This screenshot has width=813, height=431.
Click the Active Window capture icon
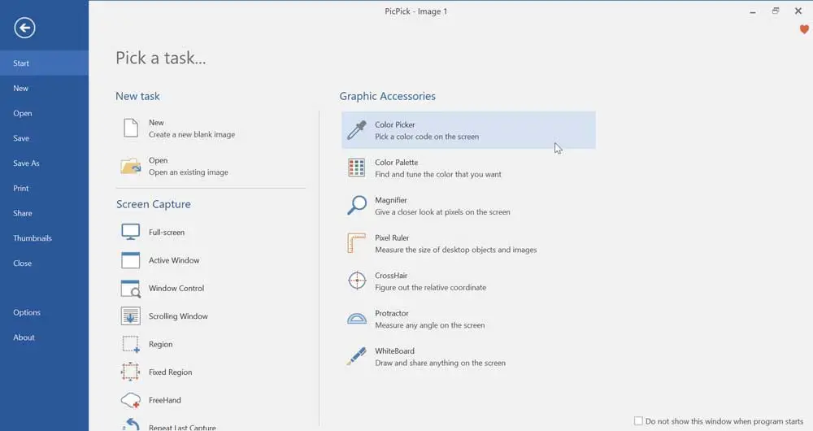[x=131, y=260]
